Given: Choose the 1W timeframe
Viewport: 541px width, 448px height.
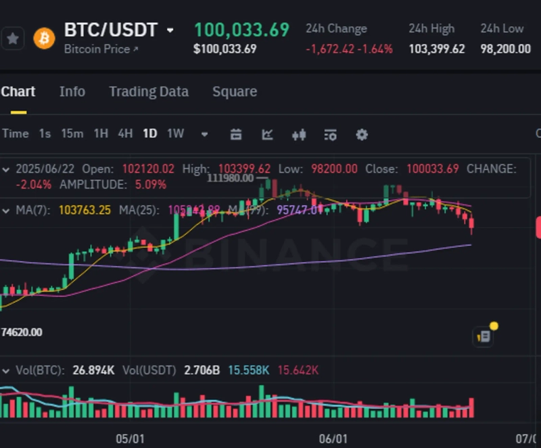Looking at the screenshot, I should (175, 134).
